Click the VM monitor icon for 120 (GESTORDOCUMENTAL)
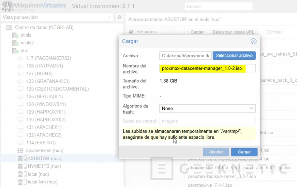Viewport: 297px width, 187px height. click(20, 89)
